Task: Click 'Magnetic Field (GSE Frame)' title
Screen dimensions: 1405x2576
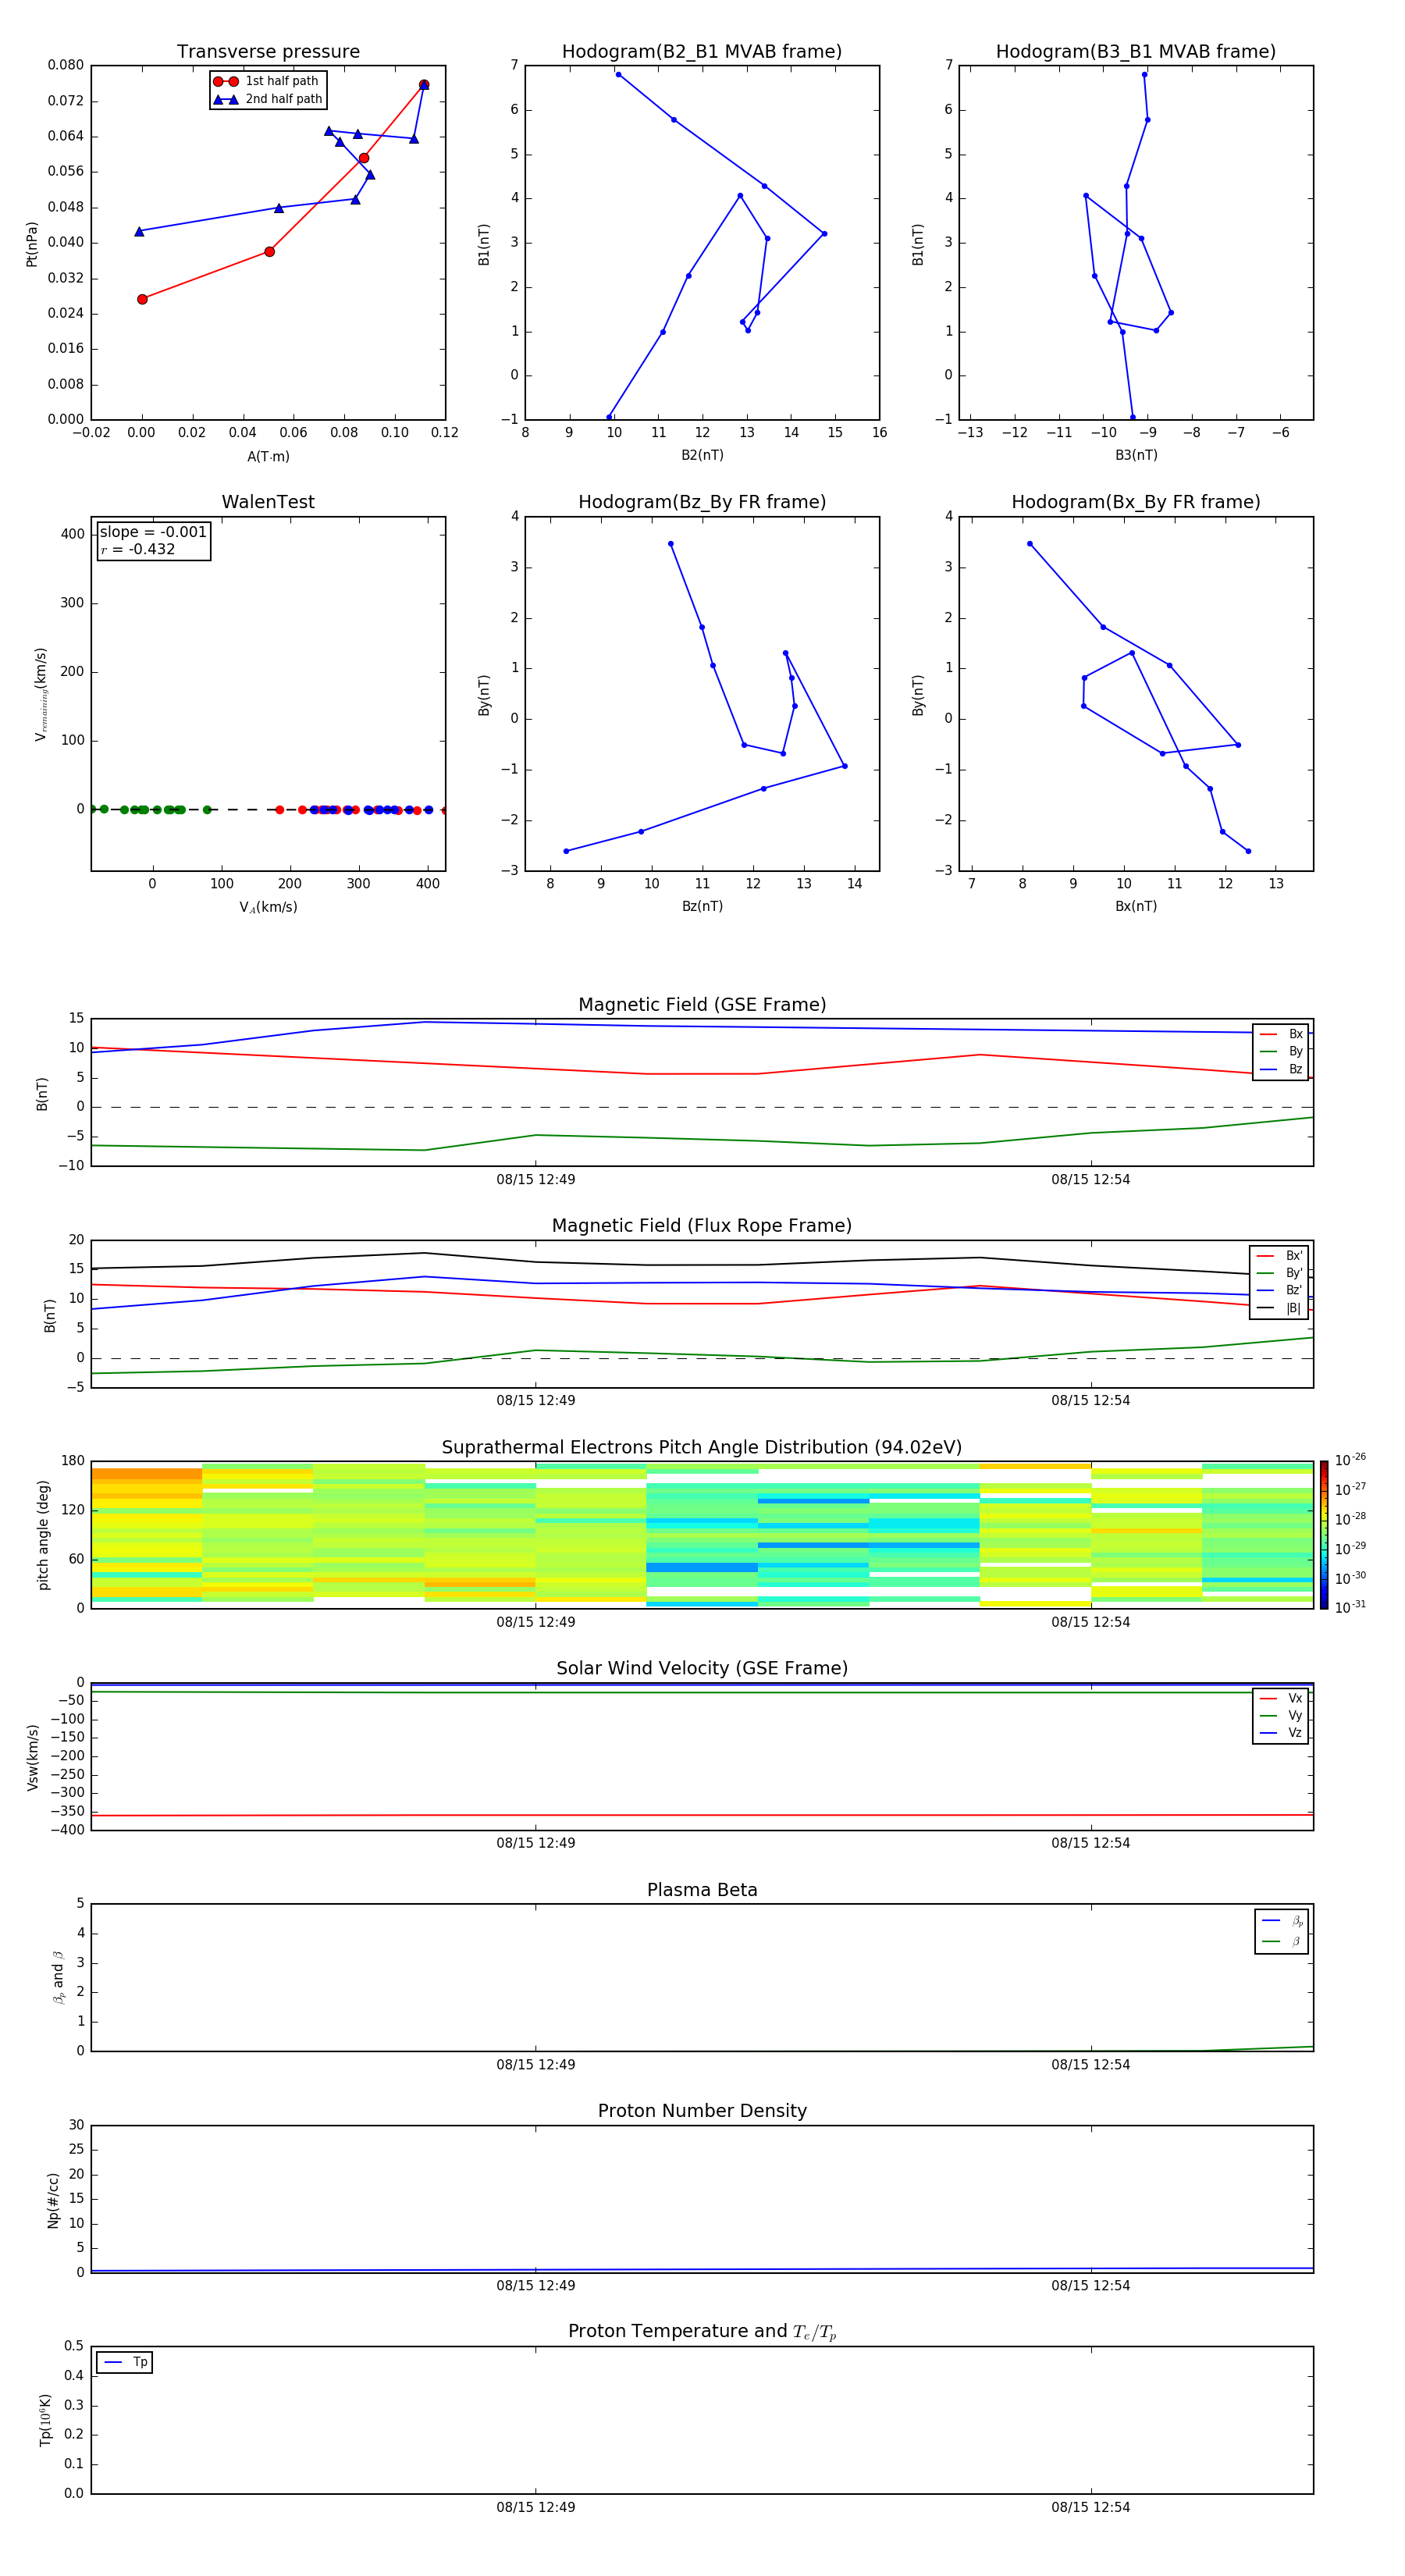Action: 702,1005
